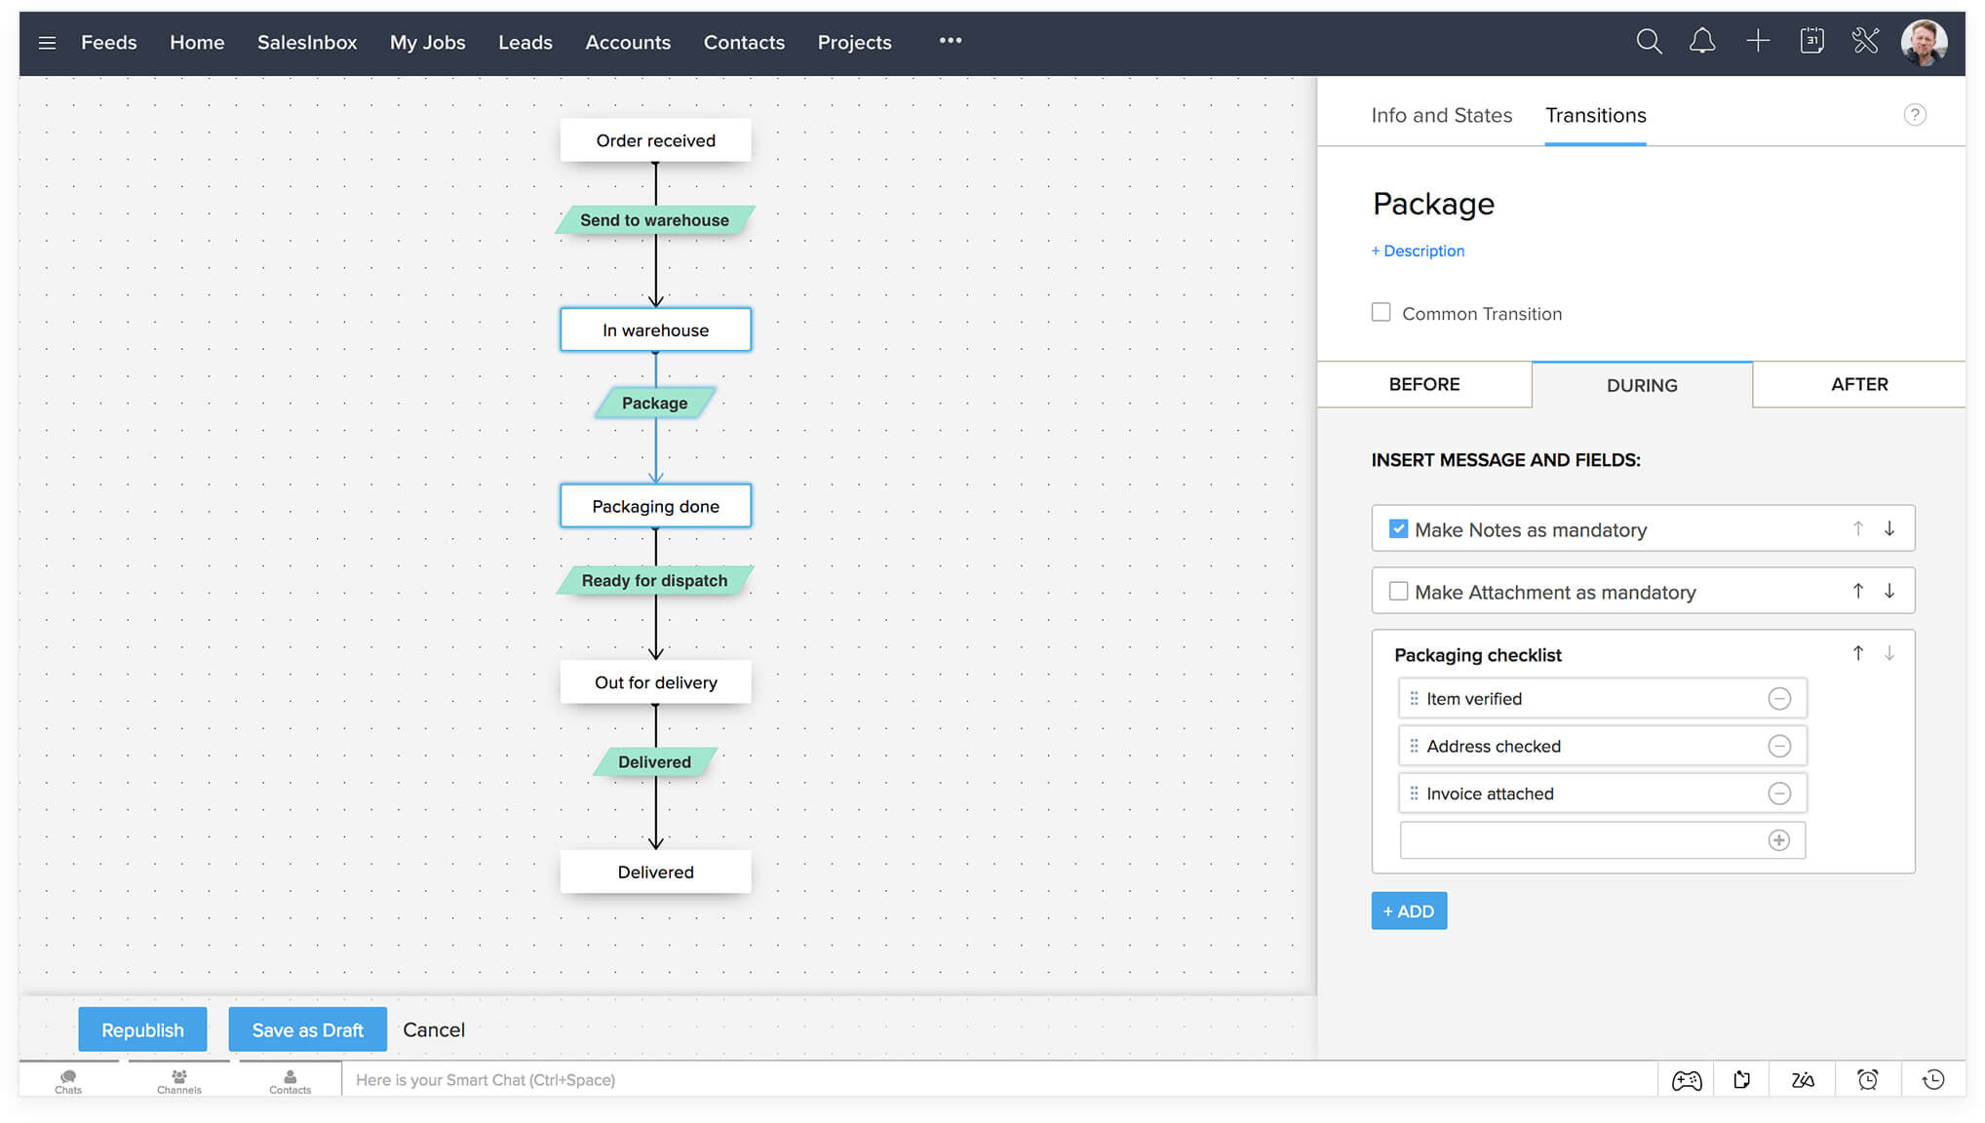1985x1123 pixels.
Task: Move Make Attachment as mandatory down
Action: [1889, 591]
